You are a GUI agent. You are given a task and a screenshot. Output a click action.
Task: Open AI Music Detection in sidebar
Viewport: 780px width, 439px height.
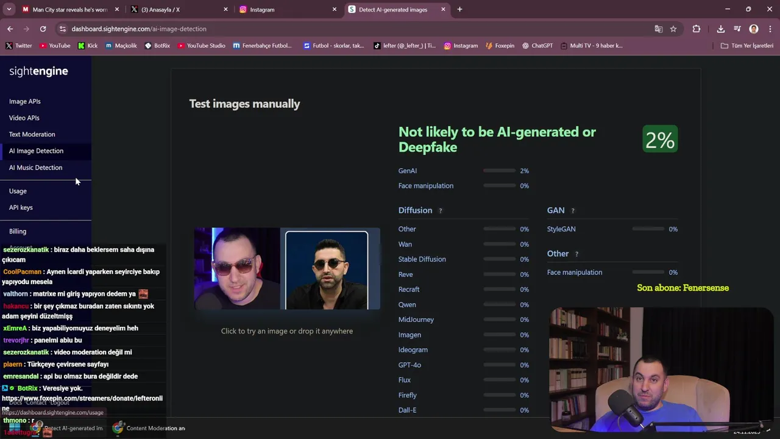[35, 168]
